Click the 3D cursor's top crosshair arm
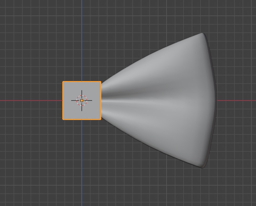This screenshot has width=256, height=206. (x=82, y=93)
